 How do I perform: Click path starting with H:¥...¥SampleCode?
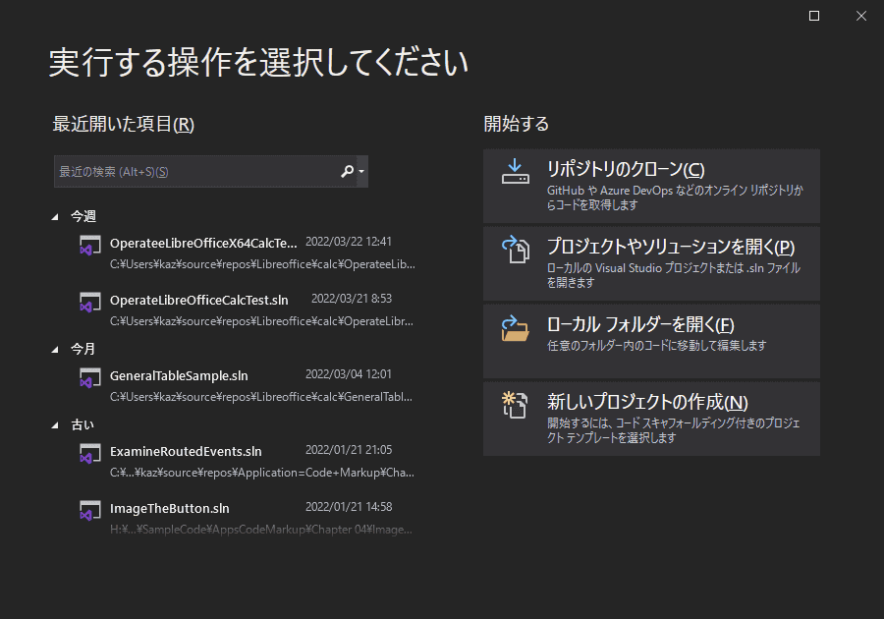click(261, 530)
